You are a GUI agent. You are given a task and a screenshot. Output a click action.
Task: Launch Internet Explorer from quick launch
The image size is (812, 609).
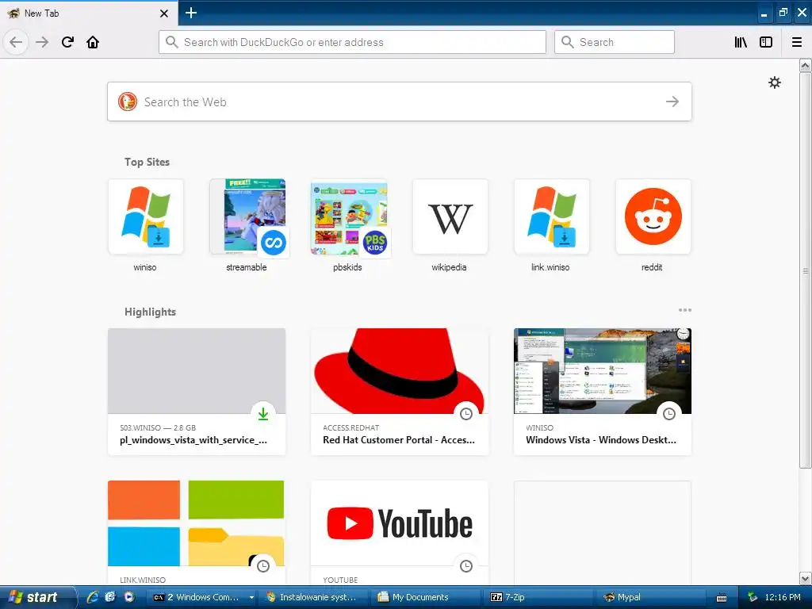[x=93, y=597]
